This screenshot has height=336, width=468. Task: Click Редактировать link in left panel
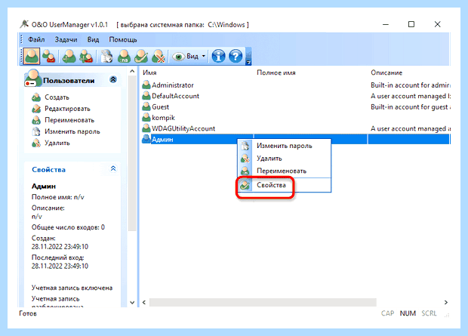67,109
